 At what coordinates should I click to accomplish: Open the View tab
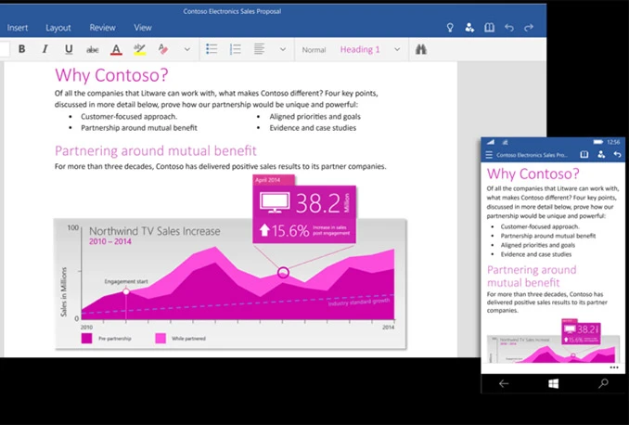tap(143, 28)
